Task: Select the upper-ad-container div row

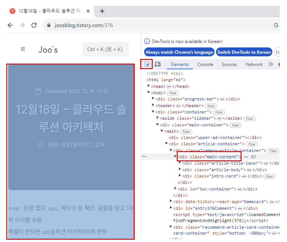Action: [215, 138]
